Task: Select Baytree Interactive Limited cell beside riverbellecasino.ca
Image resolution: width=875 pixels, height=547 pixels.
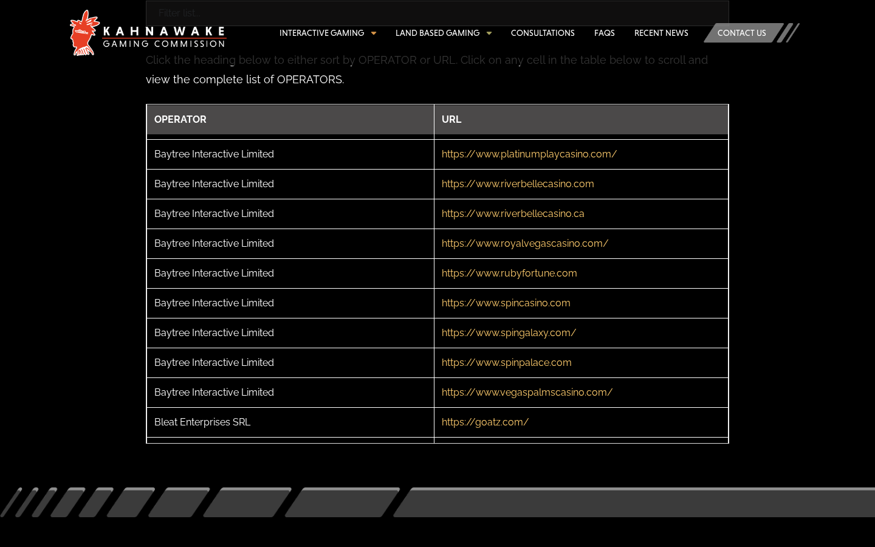Action: (290, 214)
